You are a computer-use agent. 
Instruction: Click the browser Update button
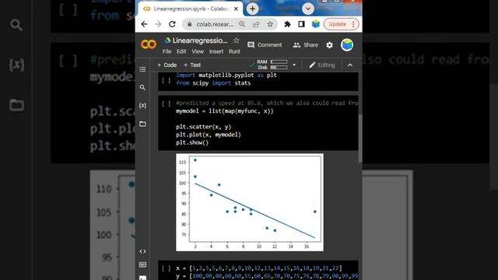point(342,24)
